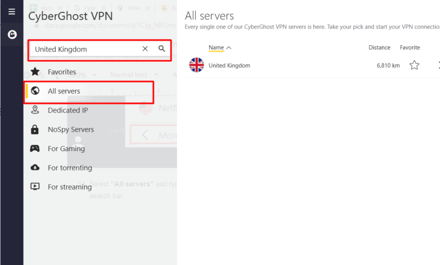Click the streaming play screen icon

36,187
